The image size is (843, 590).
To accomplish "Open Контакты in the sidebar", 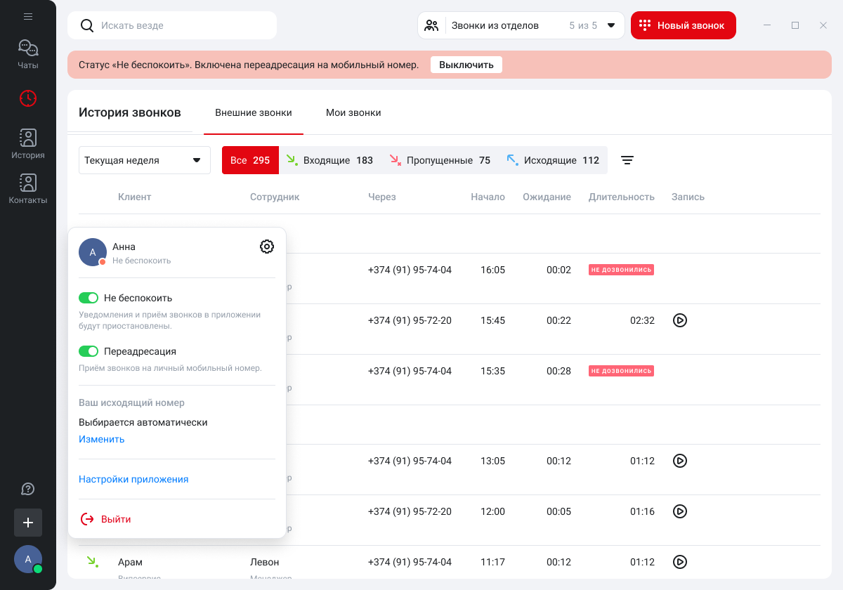I will (28, 189).
